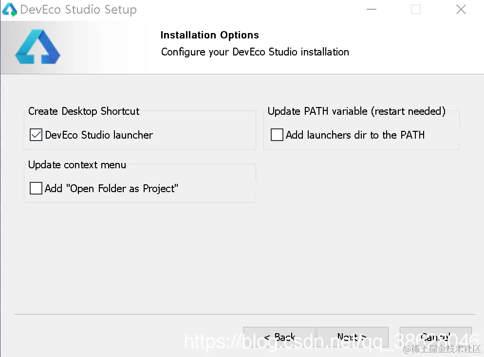This screenshot has width=484, height=357.
Task: Click the "Update PATH variable (restart needed)" group label
Action: [x=356, y=111]
